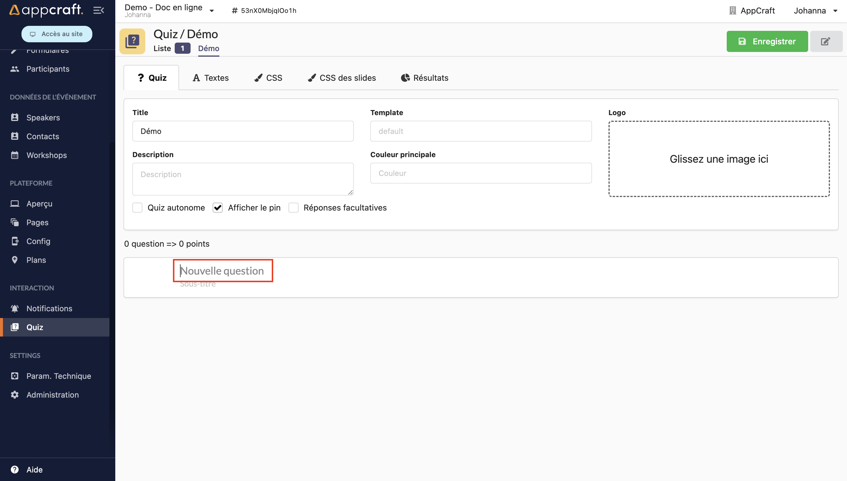This screenshot has width=847, height=481.
Task: Toggle the Quiz autonome checkbox
Action: point(138,207)
